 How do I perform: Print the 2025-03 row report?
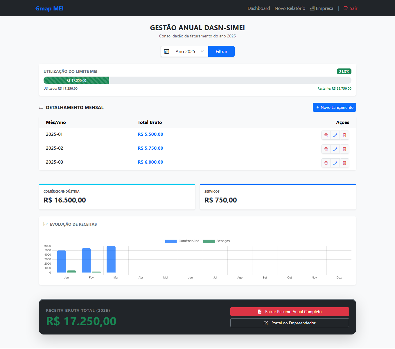pos(326,163)
